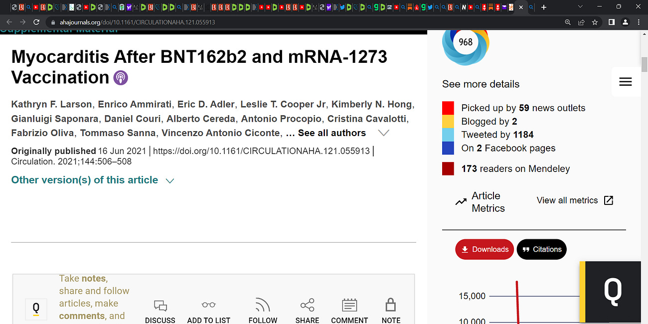The image size is (648, 324).
Task: Click the light blue Tweeted by swatch
Action: click(x=448, y=135)
